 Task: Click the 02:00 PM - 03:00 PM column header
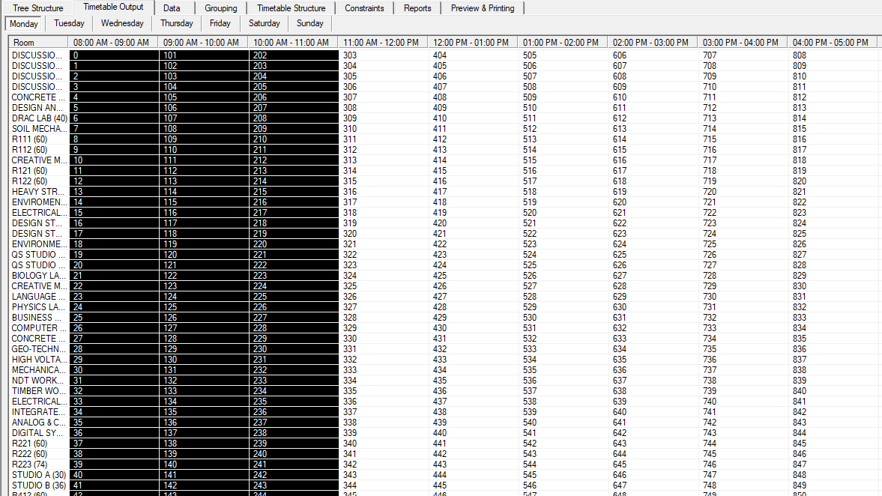point(653,42)
